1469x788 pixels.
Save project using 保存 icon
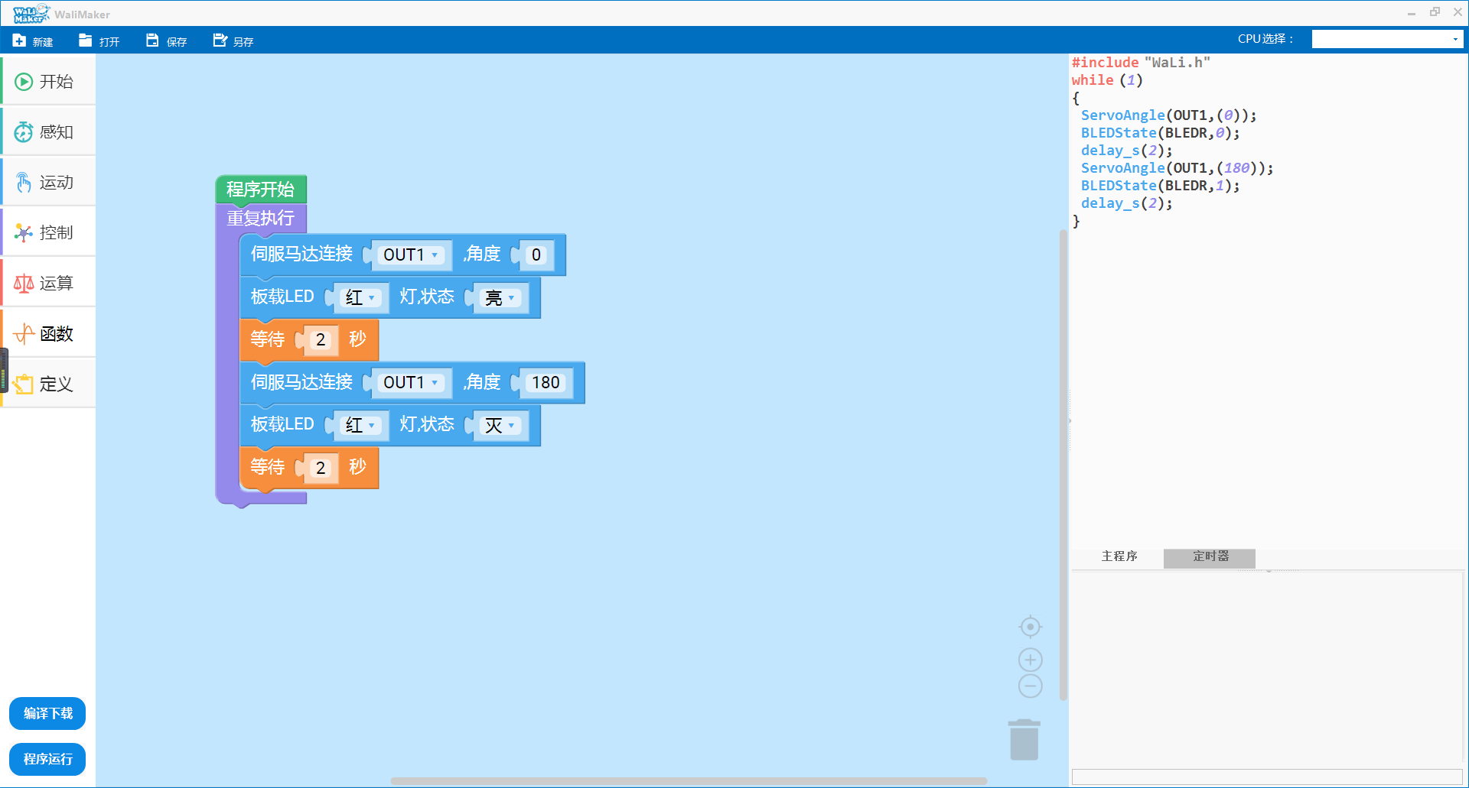[153, 41]
